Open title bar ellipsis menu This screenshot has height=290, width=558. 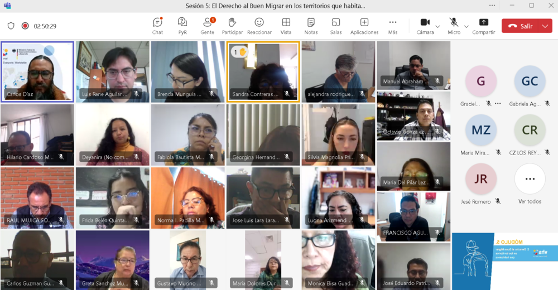tap(492, 6)
